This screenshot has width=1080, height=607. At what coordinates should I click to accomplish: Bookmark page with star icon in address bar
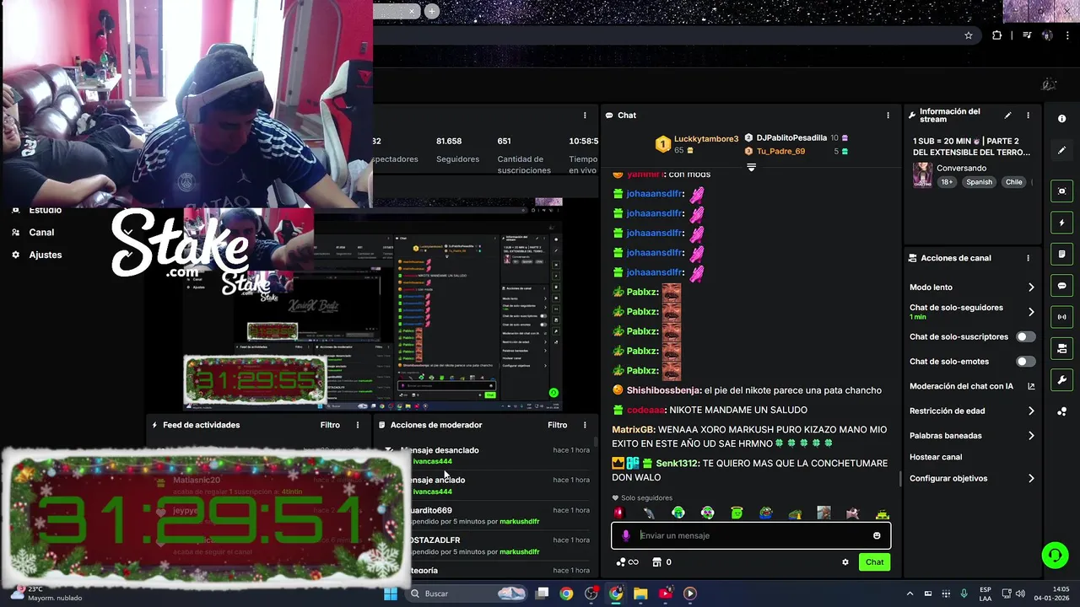[969, 35]
